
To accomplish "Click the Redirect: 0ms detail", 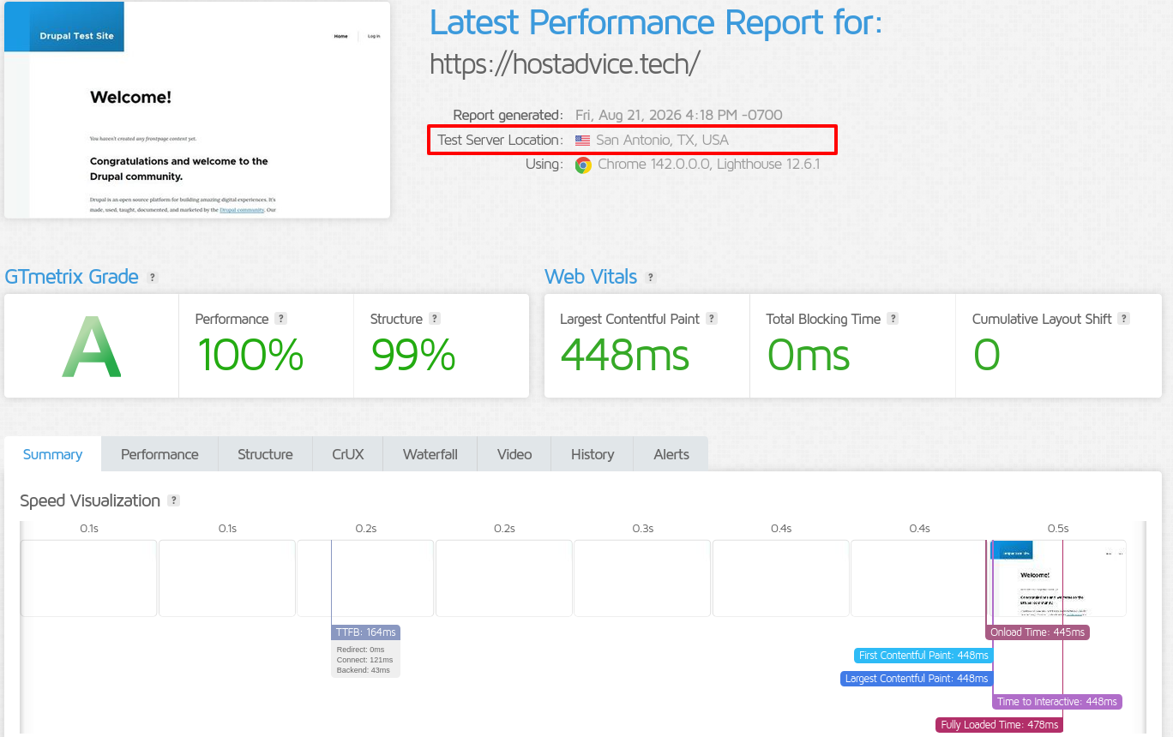I will [360, 650].
